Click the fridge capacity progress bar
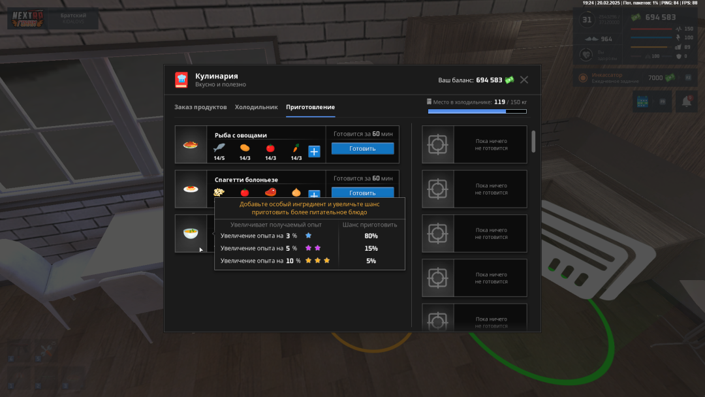 click(x=476, y=112)
